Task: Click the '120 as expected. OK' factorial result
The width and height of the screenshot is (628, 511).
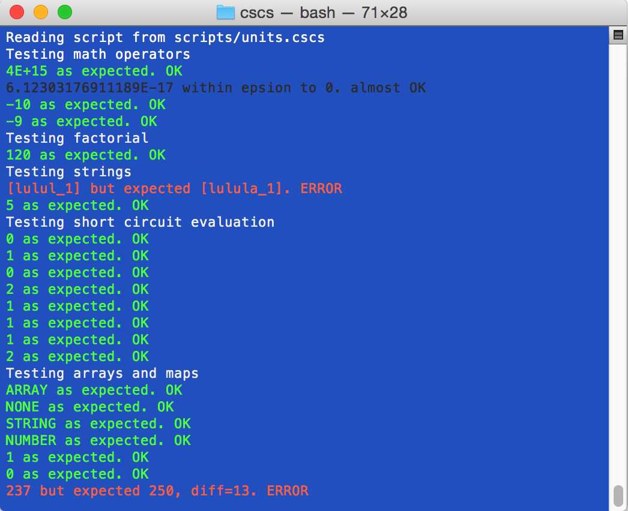Action: point(84,155)
